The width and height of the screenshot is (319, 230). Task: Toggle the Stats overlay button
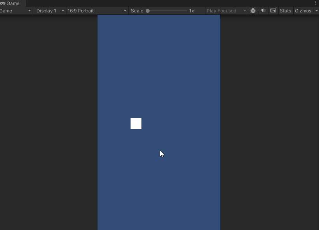[x=285, y=11]
